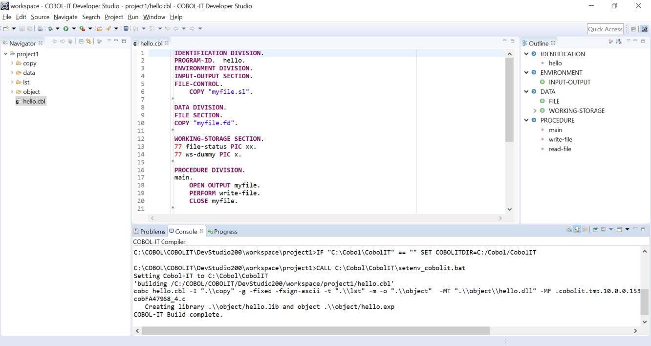This screenshot has width=651, height=346.
Task: Open the Navigate menu
Action: [65, 17]
